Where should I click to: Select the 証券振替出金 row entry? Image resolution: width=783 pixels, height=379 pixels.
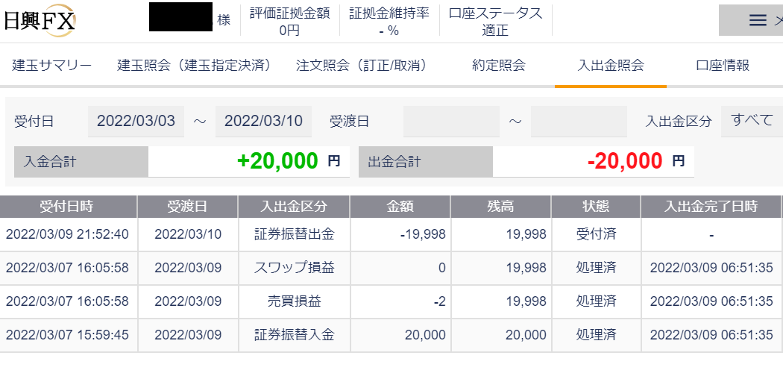coord(294,234)
